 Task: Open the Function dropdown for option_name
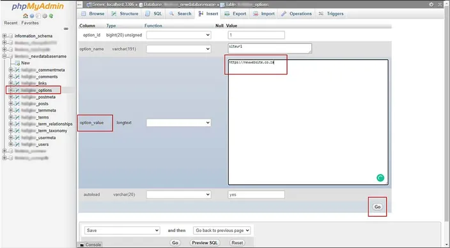(178, 49)
